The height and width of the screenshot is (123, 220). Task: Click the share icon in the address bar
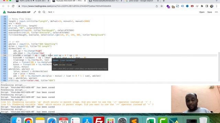pos(157,6)
